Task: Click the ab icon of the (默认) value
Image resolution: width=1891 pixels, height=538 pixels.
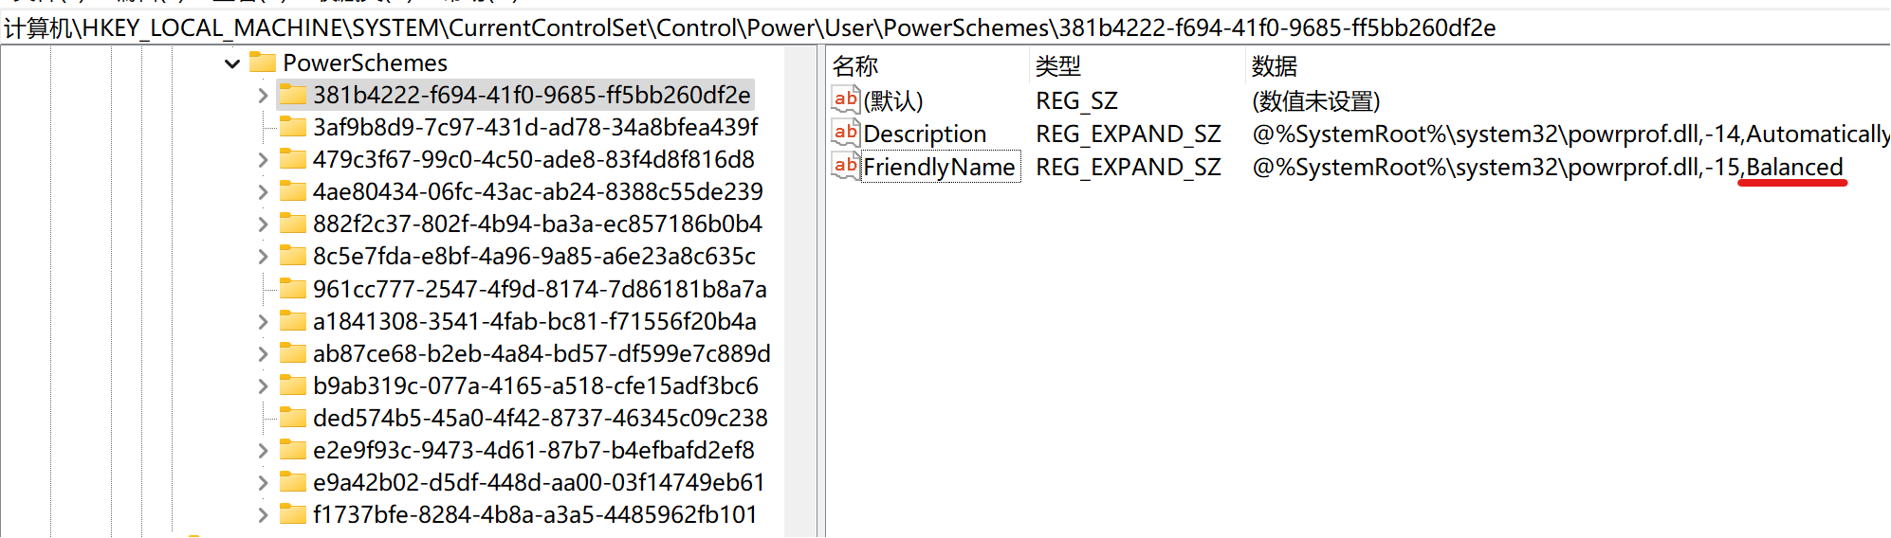Action: tap(845, 100)
